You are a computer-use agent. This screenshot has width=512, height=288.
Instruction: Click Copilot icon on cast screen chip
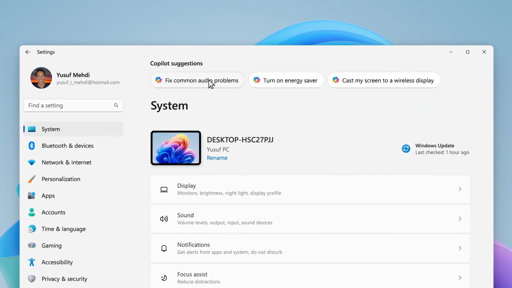click(x=336, y=80)
